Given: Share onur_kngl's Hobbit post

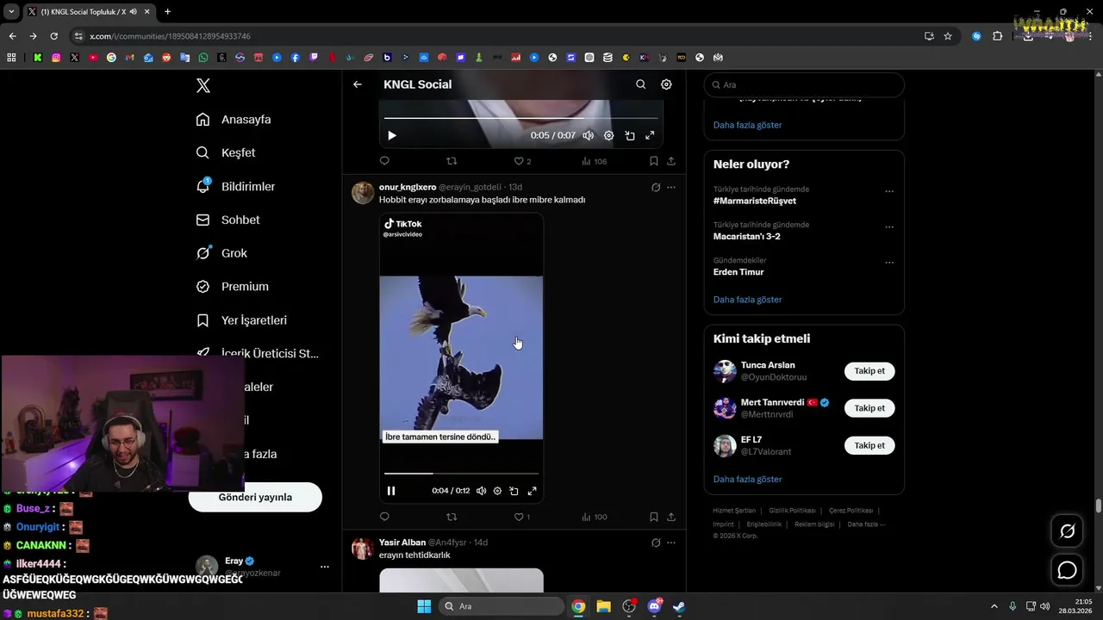Looking at the screenshot, I should 671,517.
